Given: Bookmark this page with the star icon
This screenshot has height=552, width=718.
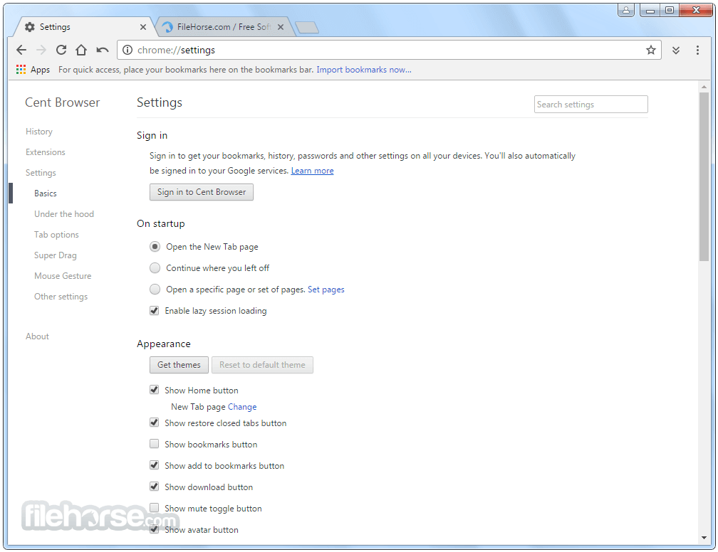Looking at the screenshot, I should coord(651,50).
